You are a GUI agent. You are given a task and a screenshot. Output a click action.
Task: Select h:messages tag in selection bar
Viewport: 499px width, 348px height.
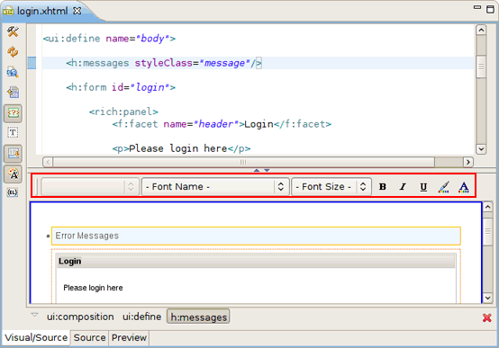(198, 317)
